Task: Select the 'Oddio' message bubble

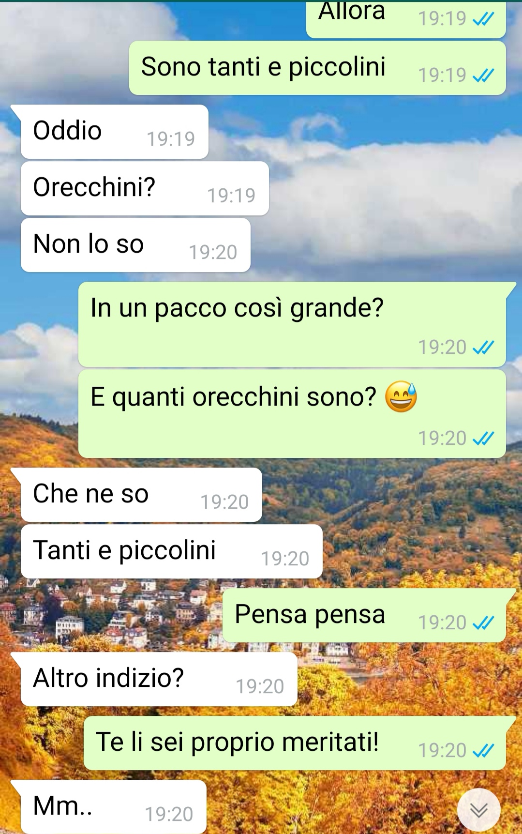Action: tap(114, 132)
